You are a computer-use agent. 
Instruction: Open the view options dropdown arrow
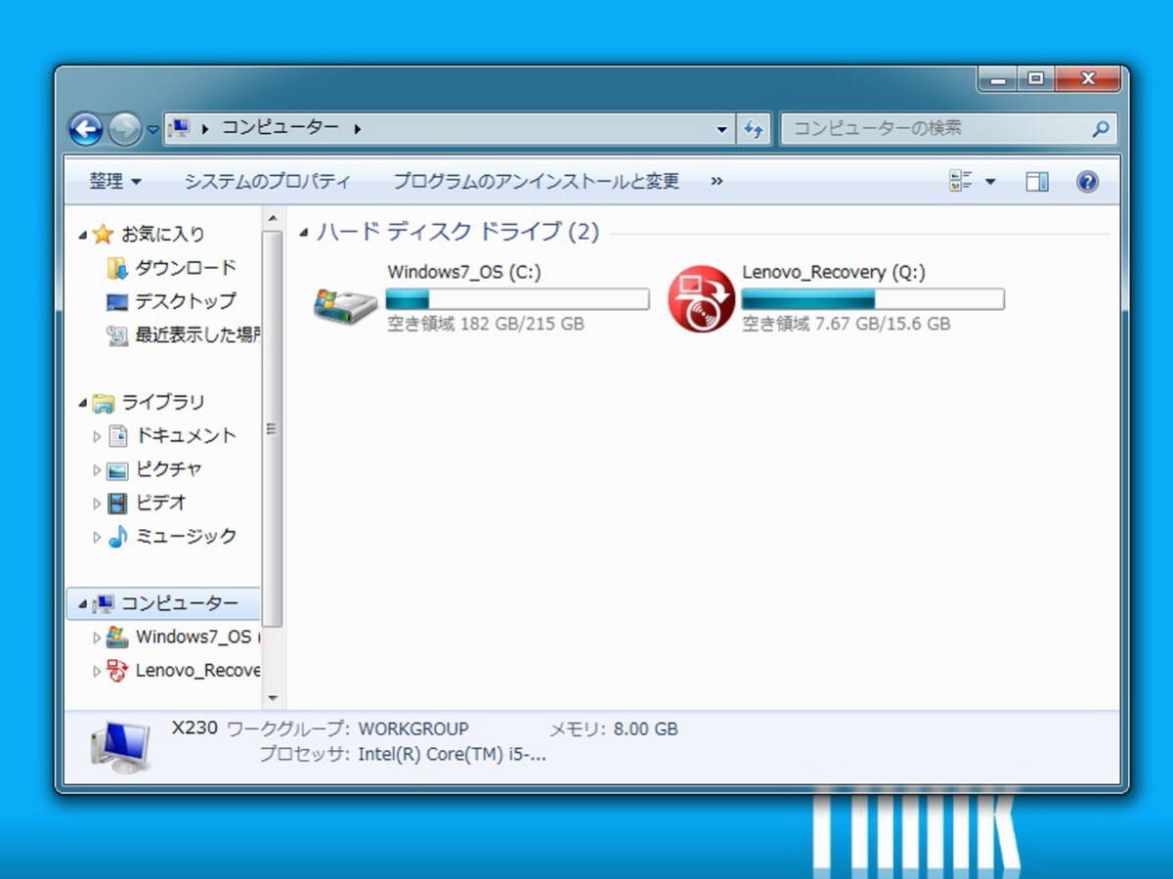[x=990, y=182]
